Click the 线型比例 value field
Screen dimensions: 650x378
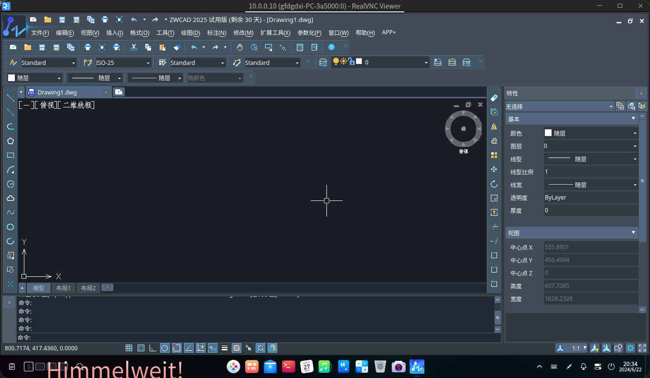tap(590, 172)
